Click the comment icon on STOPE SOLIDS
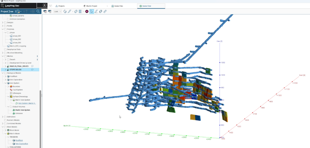310x148 pixels. (x=32, y=70)
